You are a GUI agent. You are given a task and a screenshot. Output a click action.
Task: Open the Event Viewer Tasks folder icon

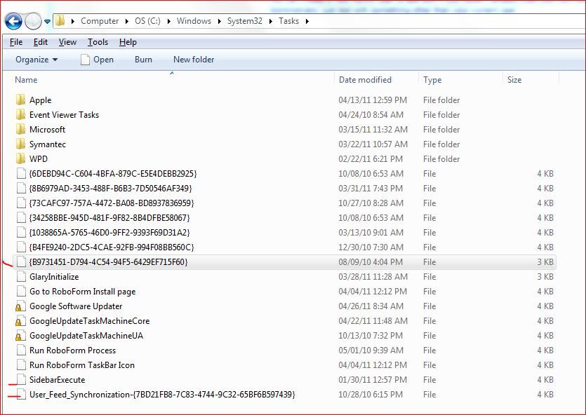coord(22,114)
